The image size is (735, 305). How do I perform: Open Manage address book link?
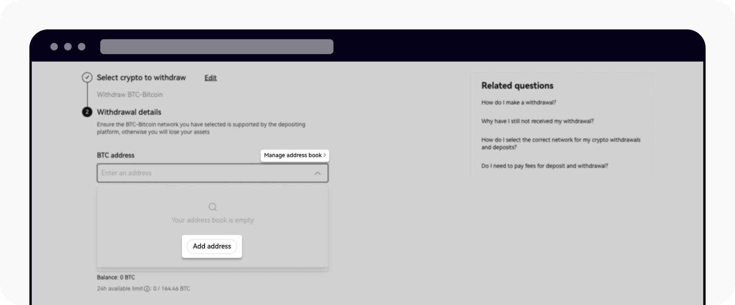pyautogui.click(x=295, y=155)
